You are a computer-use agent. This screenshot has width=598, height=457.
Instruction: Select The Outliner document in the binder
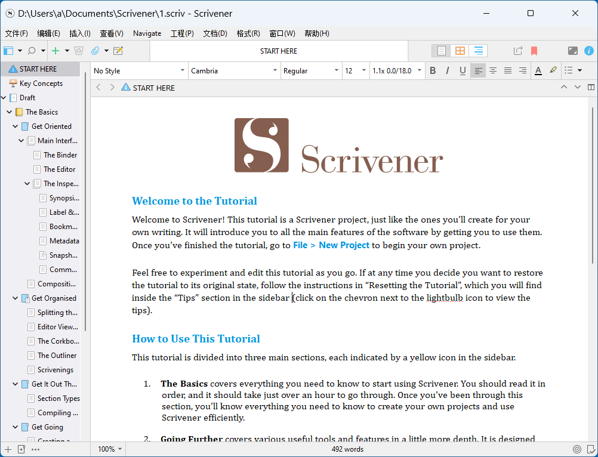click(57, 355)
